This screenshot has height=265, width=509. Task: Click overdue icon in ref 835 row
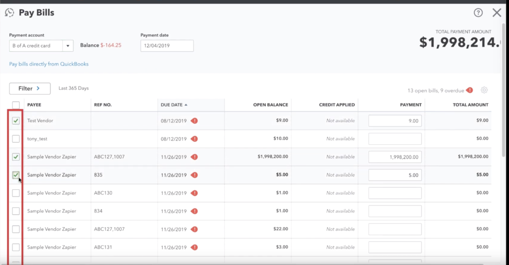pos(194,175)
